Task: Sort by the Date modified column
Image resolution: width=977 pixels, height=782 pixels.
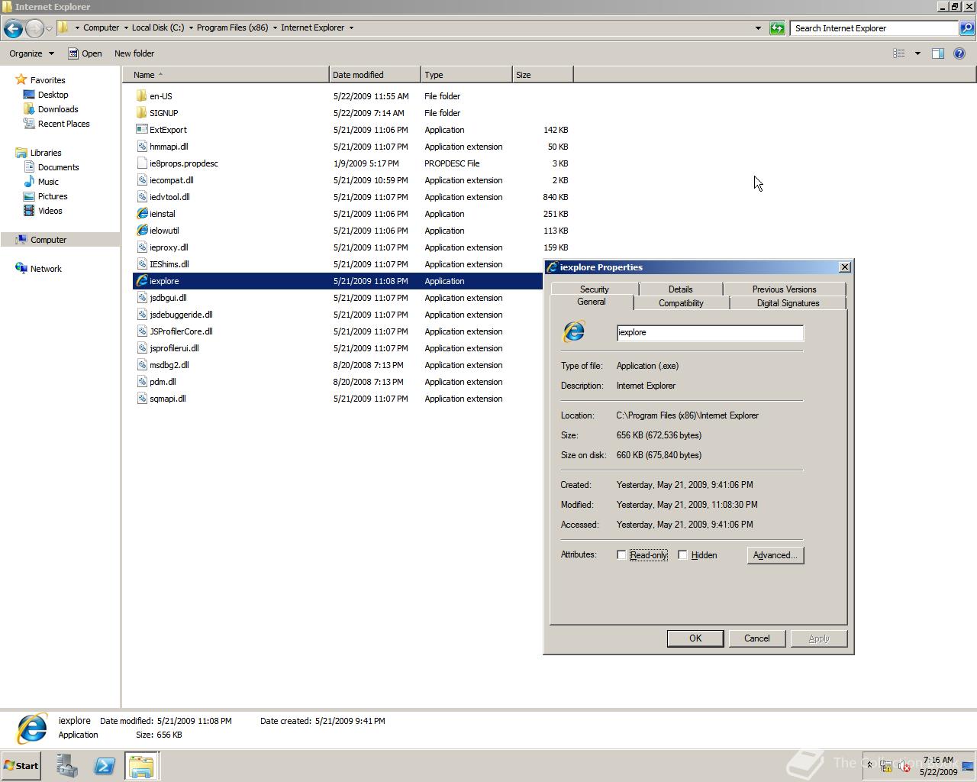Action: point(375,75)
